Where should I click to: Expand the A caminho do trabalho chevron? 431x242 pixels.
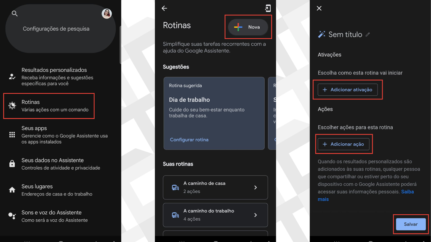255,215
